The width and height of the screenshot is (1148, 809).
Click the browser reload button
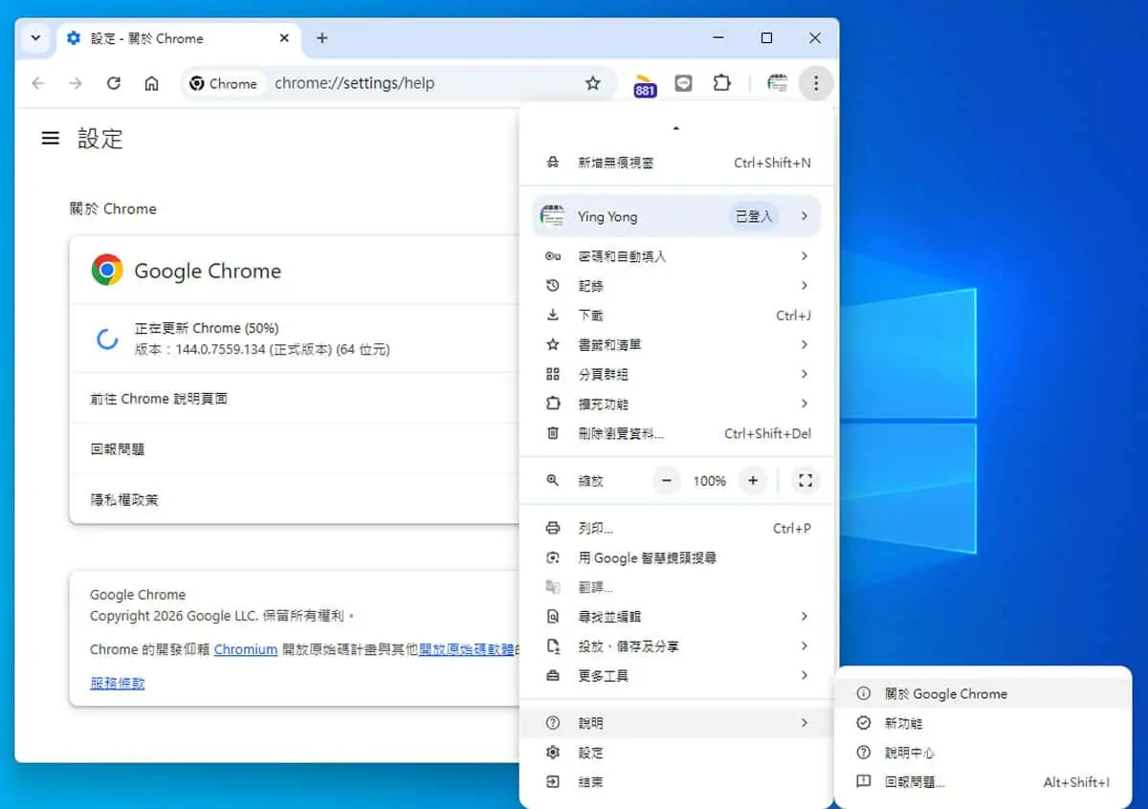pos(114,83)
